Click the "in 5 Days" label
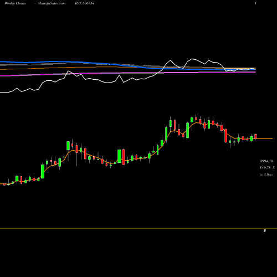Viewport: 277px width, 277px height. (266, 175)
